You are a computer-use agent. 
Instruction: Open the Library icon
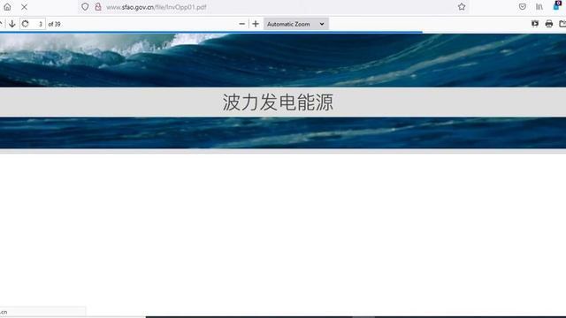pos(539,7)
